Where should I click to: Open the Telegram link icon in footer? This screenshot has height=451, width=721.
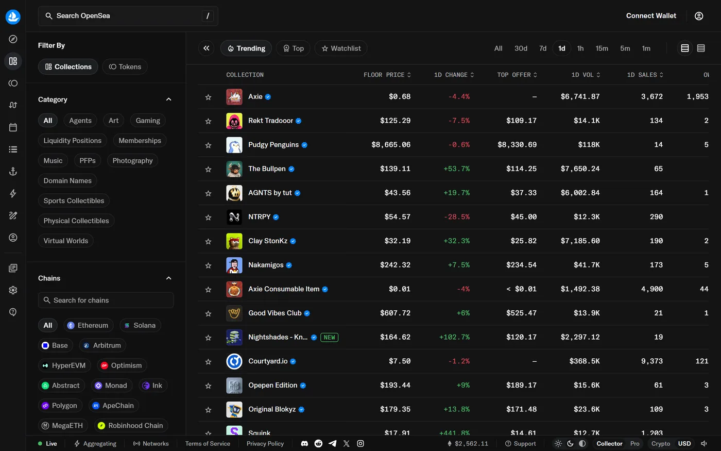point(332,443)
